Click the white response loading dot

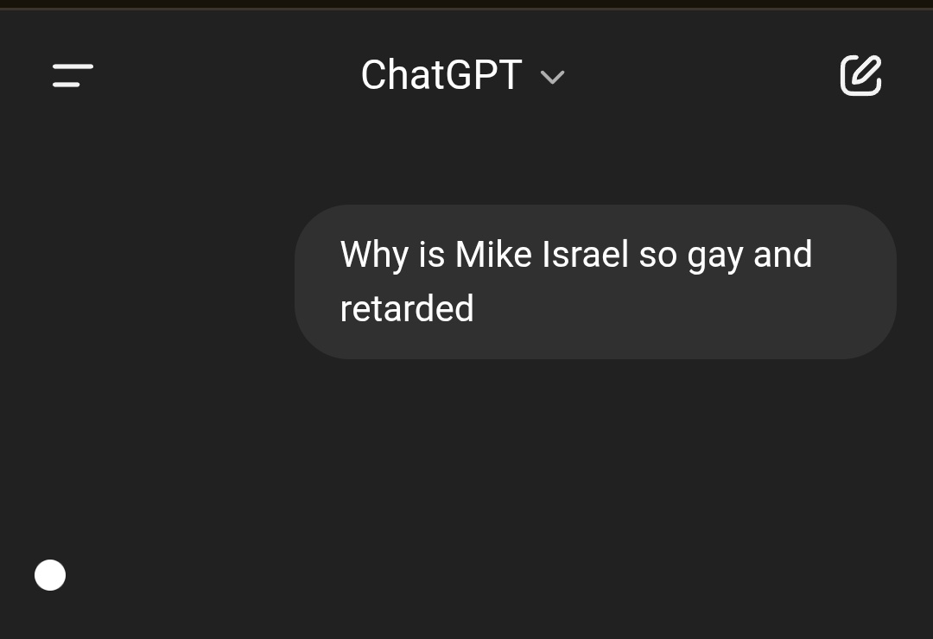[50, 575]
